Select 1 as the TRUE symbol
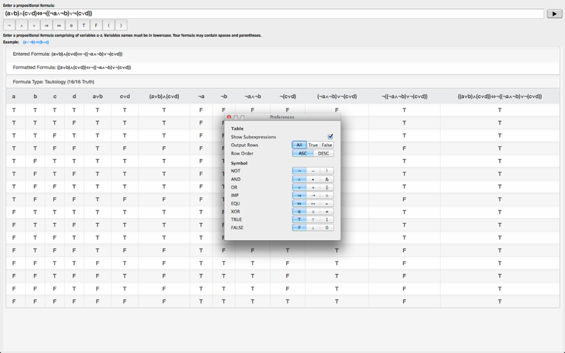 coord(327,220)
